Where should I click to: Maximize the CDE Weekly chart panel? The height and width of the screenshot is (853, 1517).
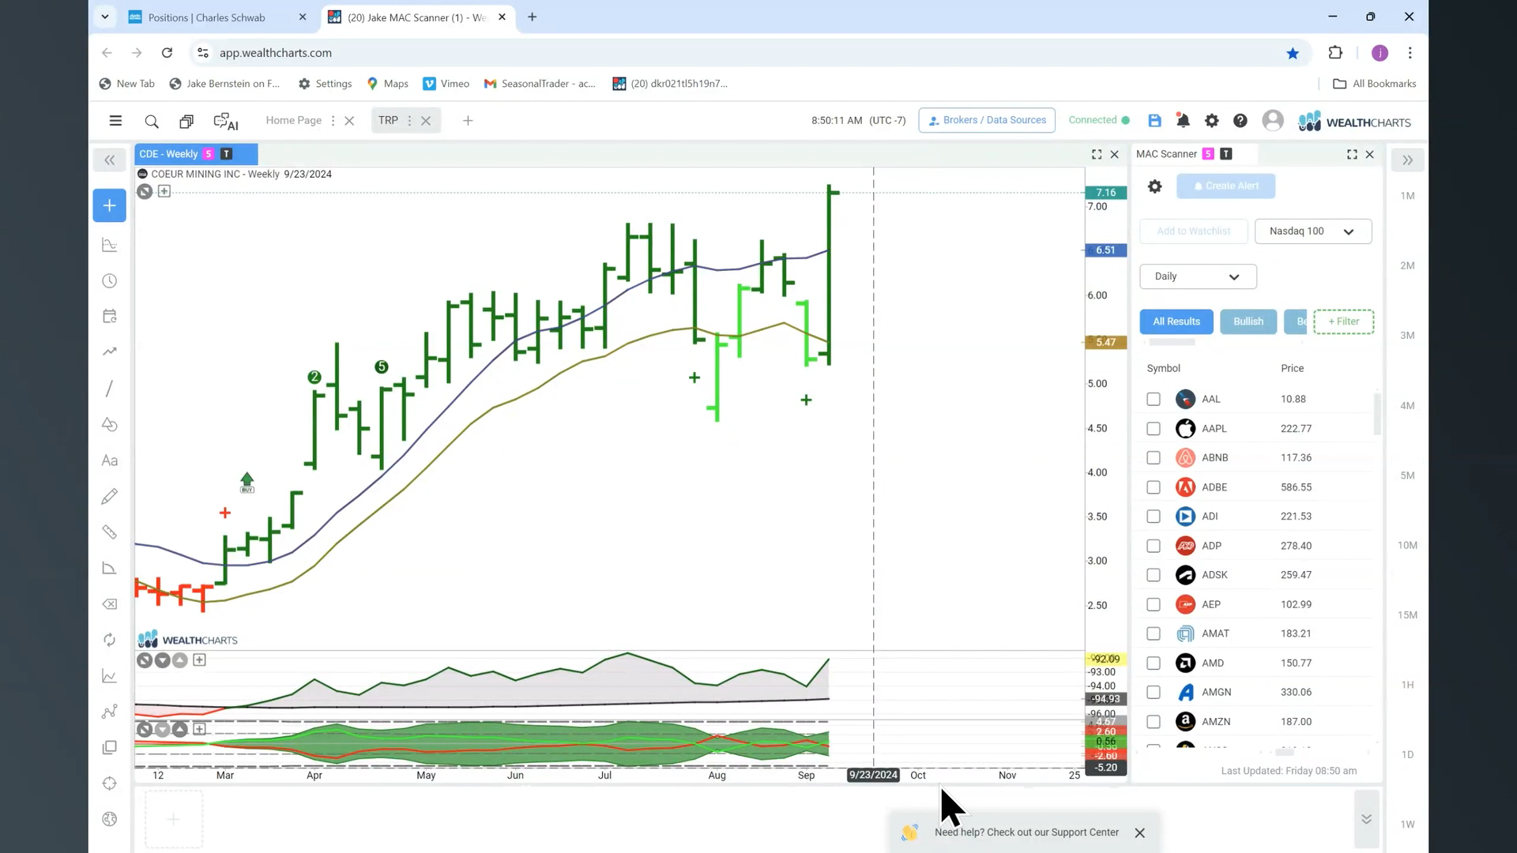tap(1097, 154)
